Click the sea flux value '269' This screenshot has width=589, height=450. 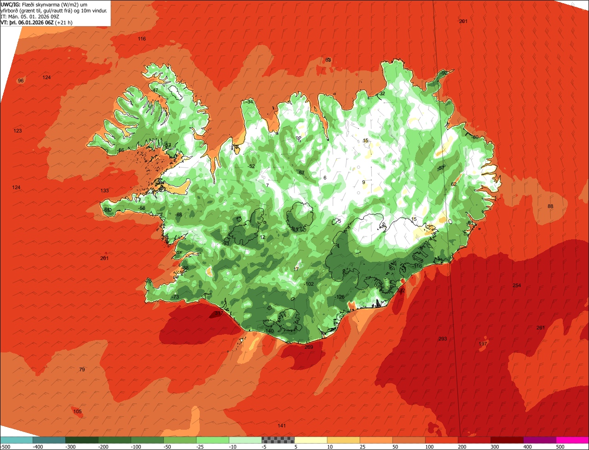[309, 347]
